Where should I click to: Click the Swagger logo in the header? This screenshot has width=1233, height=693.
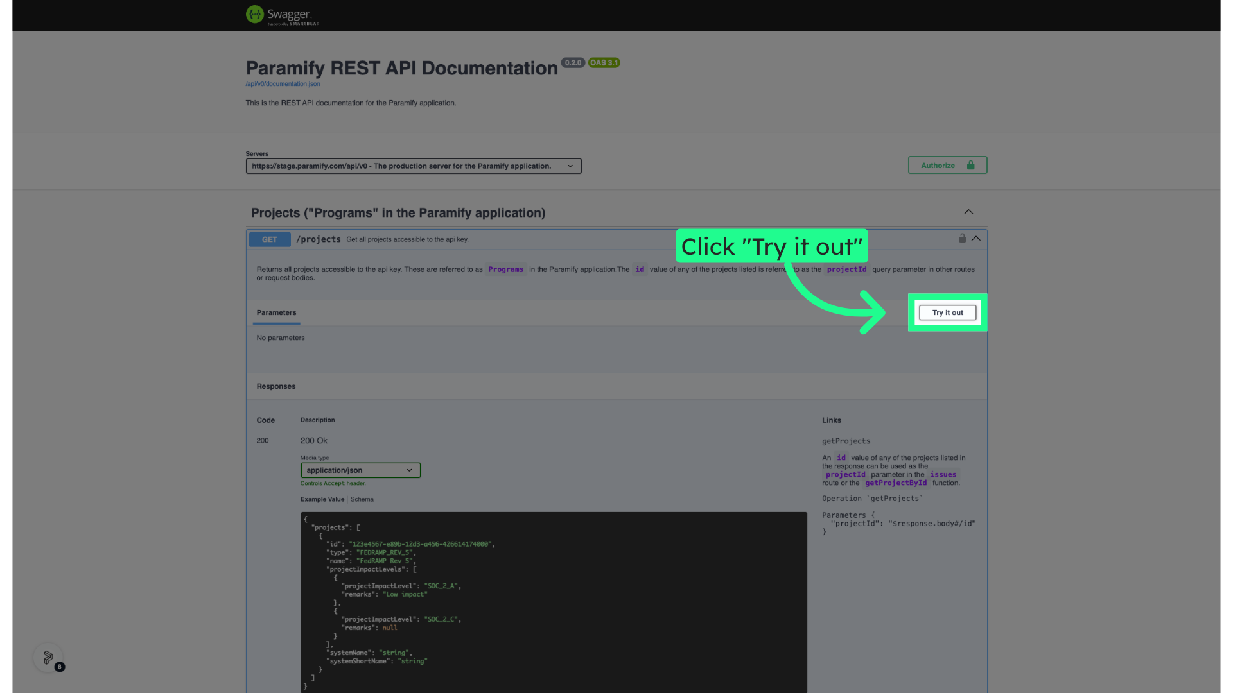click(283, 15)
